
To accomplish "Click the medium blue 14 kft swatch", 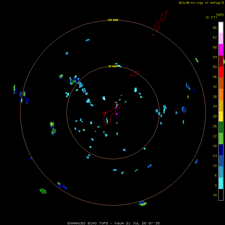I will (221, 161).
